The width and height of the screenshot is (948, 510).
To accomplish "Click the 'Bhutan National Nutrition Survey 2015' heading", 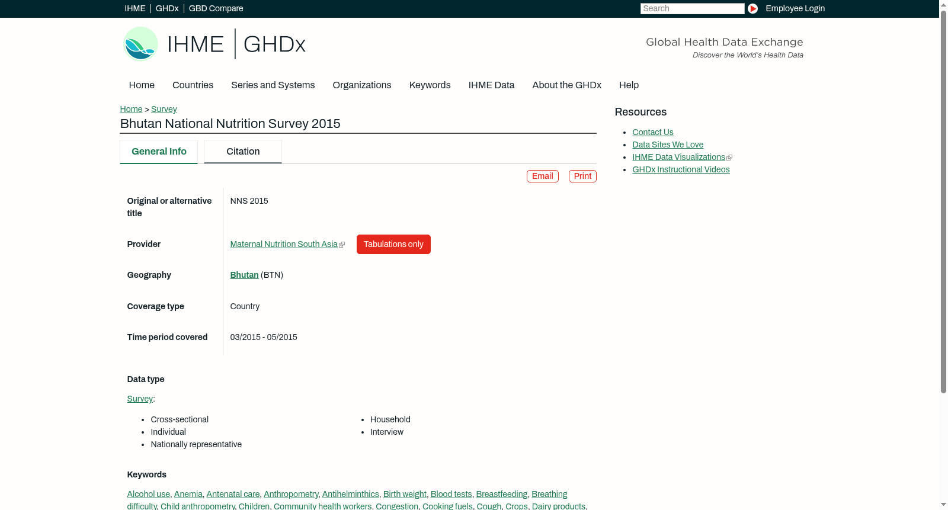I will pos(230,124).
